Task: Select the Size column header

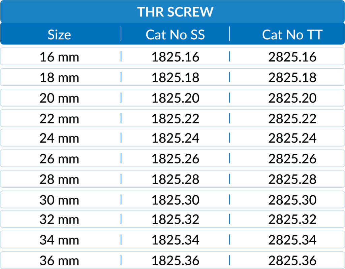Action: pos(59,35)
